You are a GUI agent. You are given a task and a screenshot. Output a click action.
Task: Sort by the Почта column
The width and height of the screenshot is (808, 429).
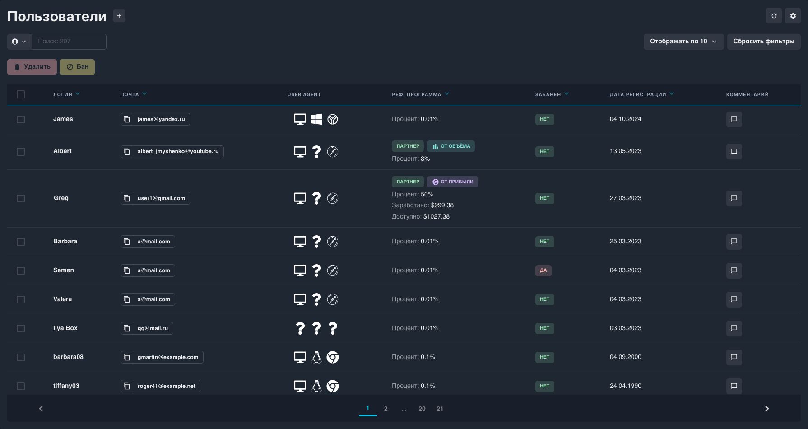(134, 94)
